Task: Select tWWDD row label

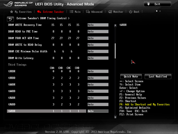Action: pos(12,91)
